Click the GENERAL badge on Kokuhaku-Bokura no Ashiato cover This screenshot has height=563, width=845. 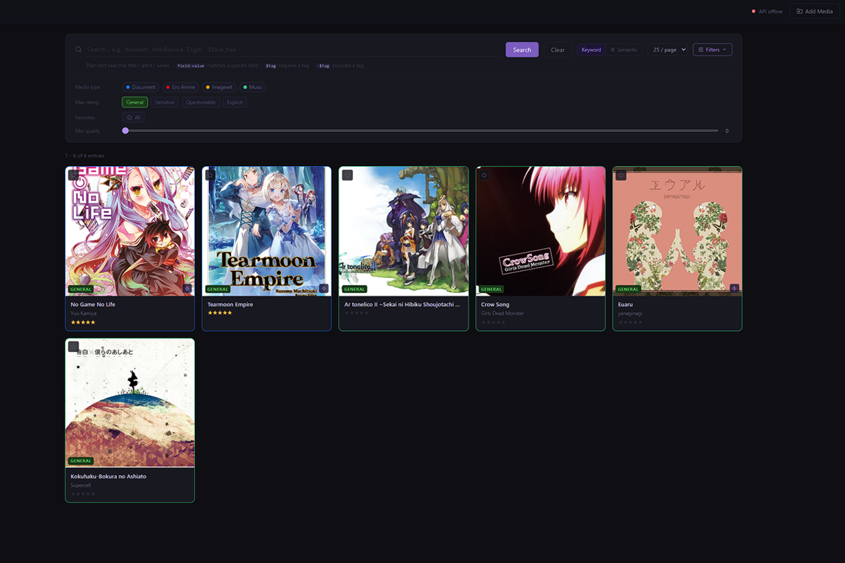[81, 461]
